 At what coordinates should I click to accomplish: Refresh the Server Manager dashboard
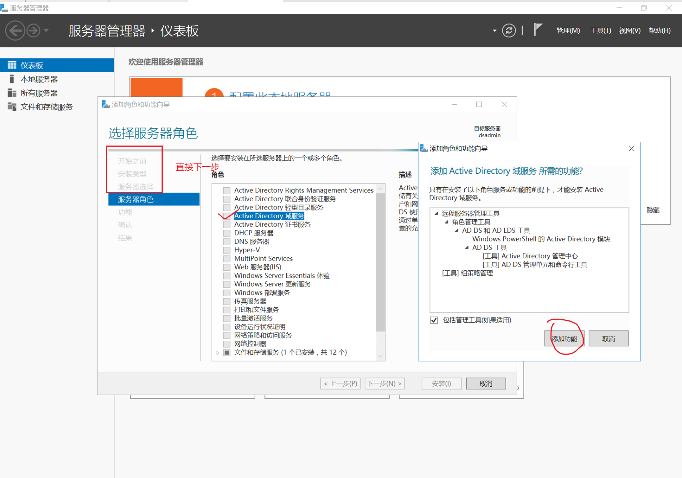click(x=509, y=30)
